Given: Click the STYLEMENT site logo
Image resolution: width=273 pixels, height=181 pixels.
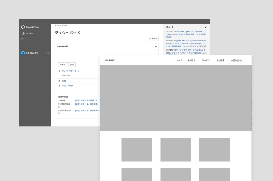Looking at the screenshot, I should pyautogui.click(x=110, y=60).
